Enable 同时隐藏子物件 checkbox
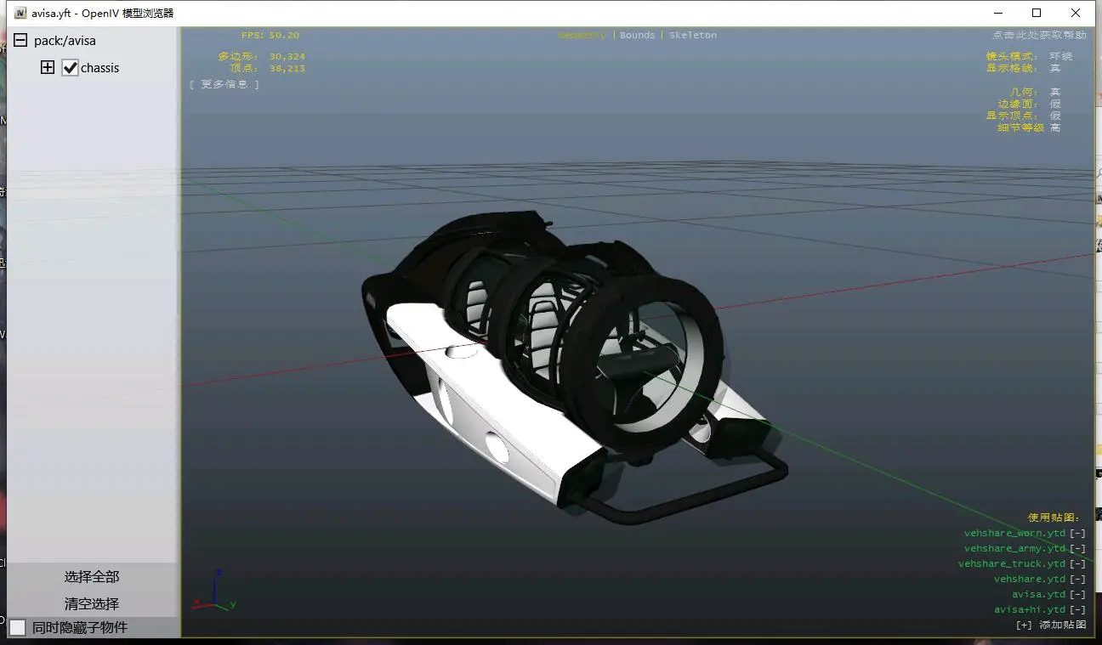Image resolution: width=1102 pixels, height=645 pixels. pyautogui.click(x=18, y=627)
